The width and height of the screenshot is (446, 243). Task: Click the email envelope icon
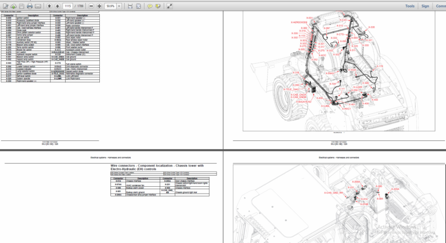38,6
